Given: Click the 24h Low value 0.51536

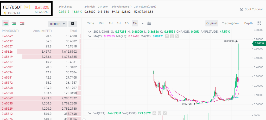Looking at the screenshot, I should click(103, 12).
